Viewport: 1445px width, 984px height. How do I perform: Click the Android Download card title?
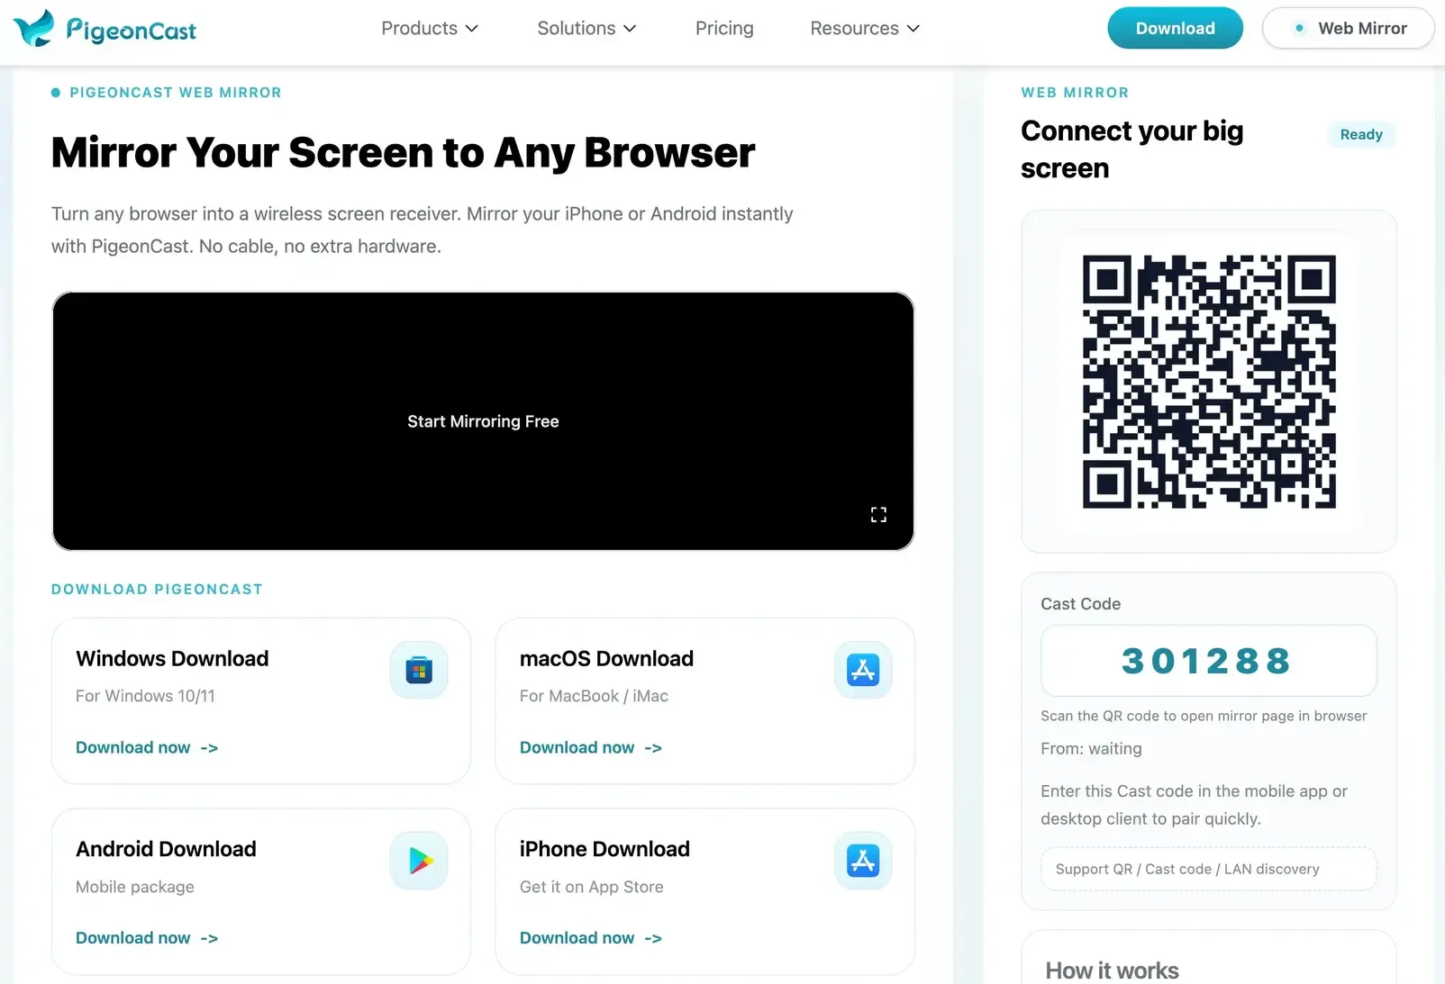166,849
